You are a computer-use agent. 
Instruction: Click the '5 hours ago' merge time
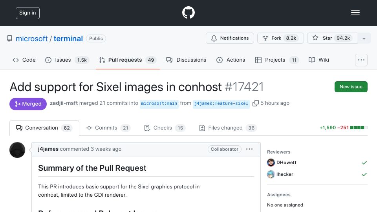[x=275, y=103]
